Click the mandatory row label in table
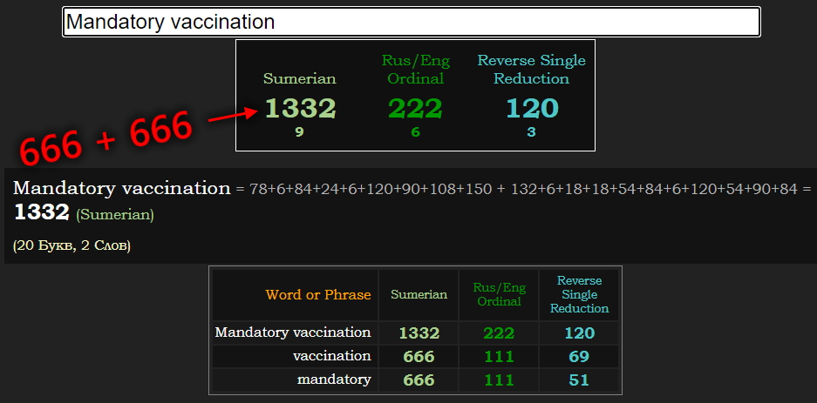 click(x=334, y=379)
